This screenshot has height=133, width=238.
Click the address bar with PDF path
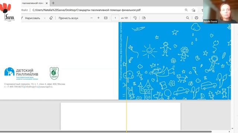point(87,10)
